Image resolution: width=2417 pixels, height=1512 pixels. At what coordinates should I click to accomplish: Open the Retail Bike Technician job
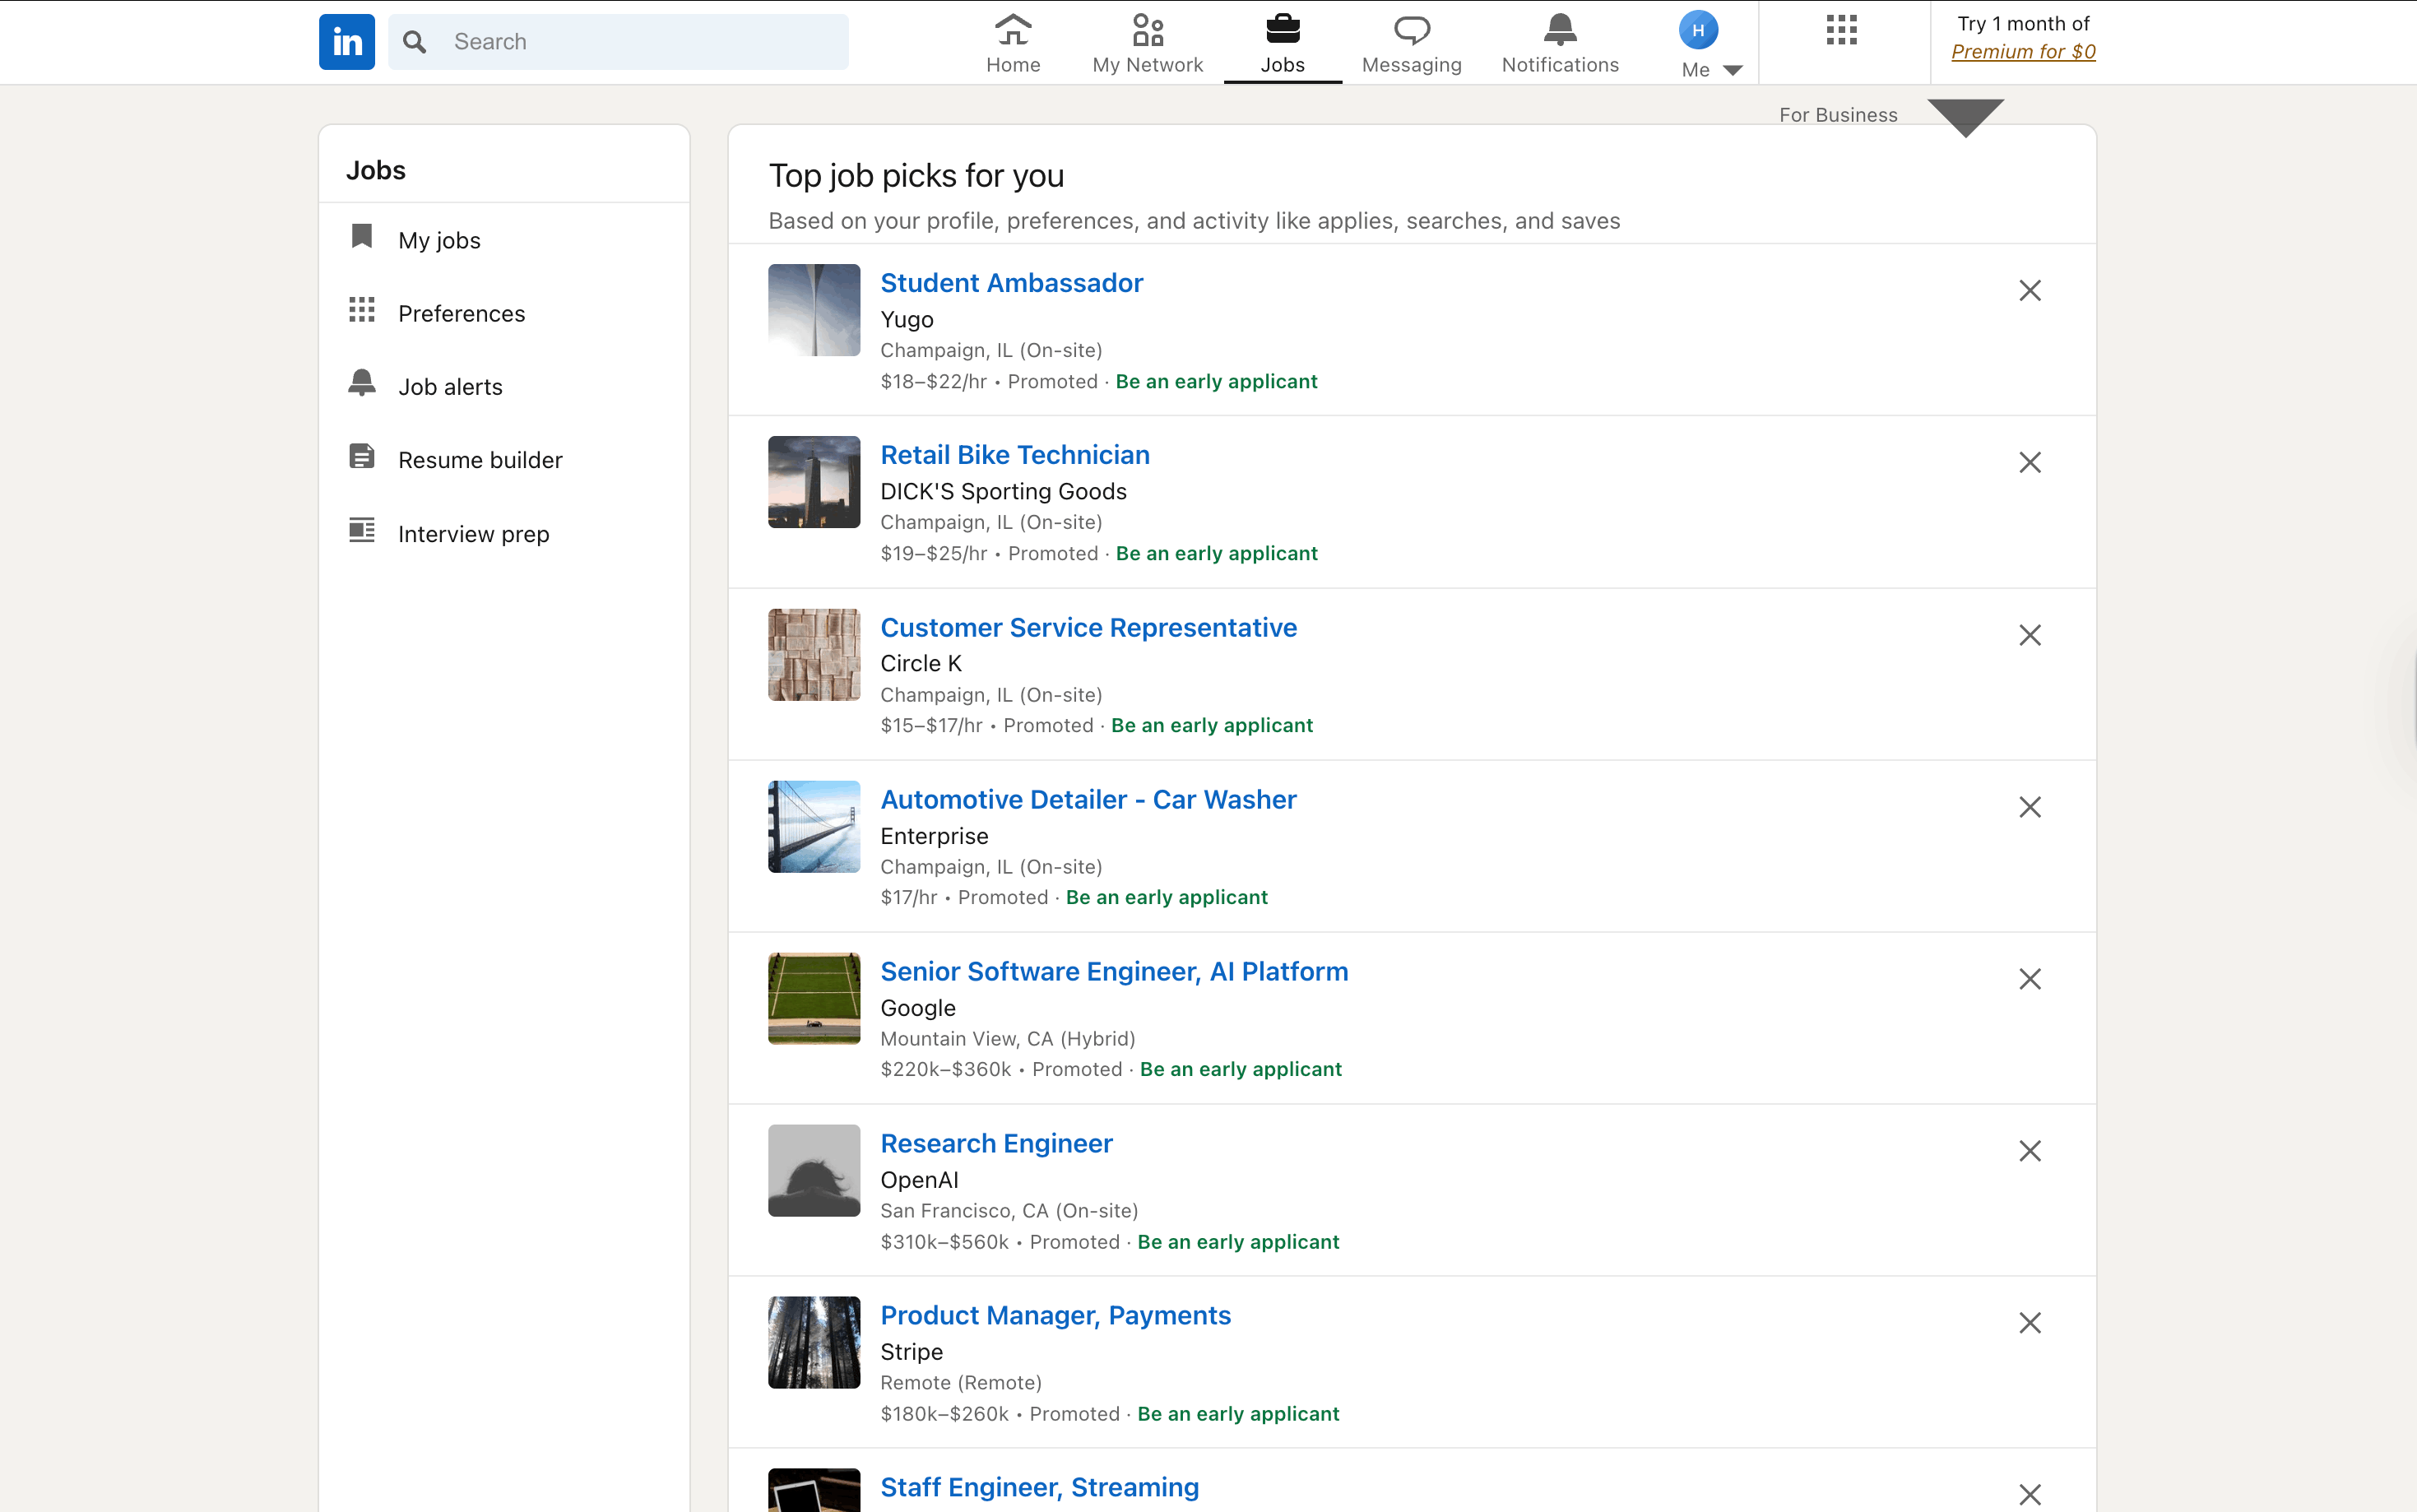pyautogui.click(x=1015, y=455)
